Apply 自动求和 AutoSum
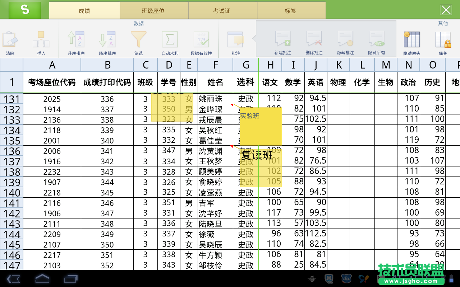 [170, 42]
